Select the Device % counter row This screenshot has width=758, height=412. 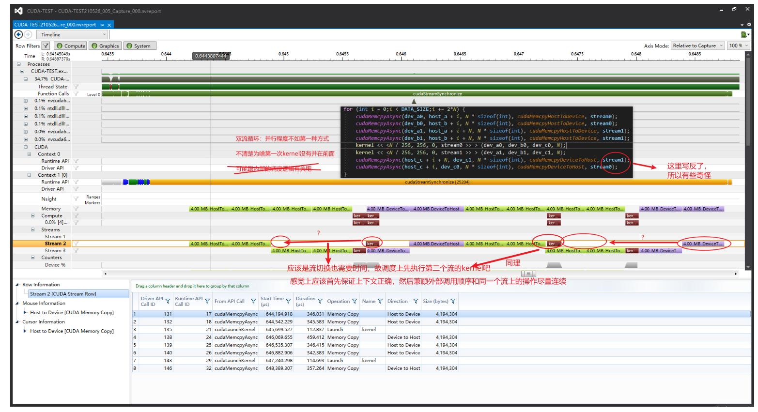pos(55,265)
